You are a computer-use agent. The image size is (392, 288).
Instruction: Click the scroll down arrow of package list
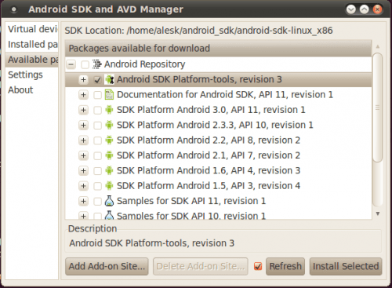[378, 213]
